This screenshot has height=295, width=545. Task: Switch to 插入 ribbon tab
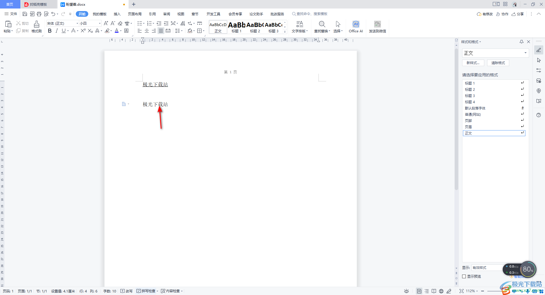click(117, 14)
